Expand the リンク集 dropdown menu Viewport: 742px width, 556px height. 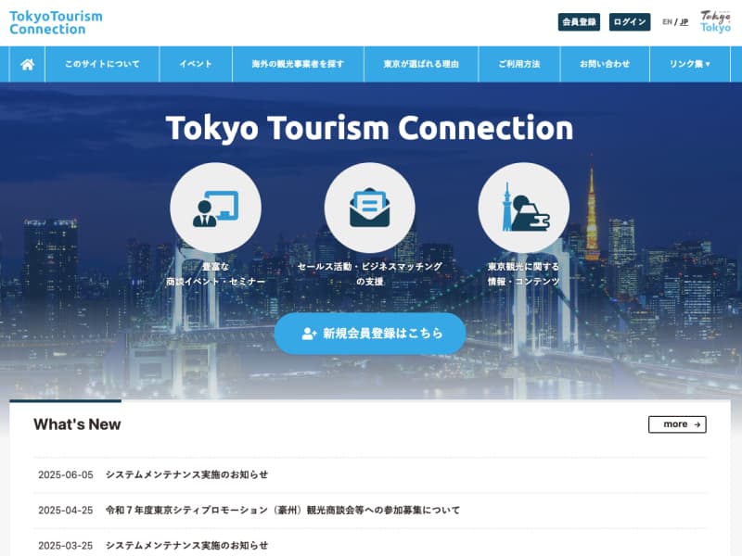(x=690, y=64)
